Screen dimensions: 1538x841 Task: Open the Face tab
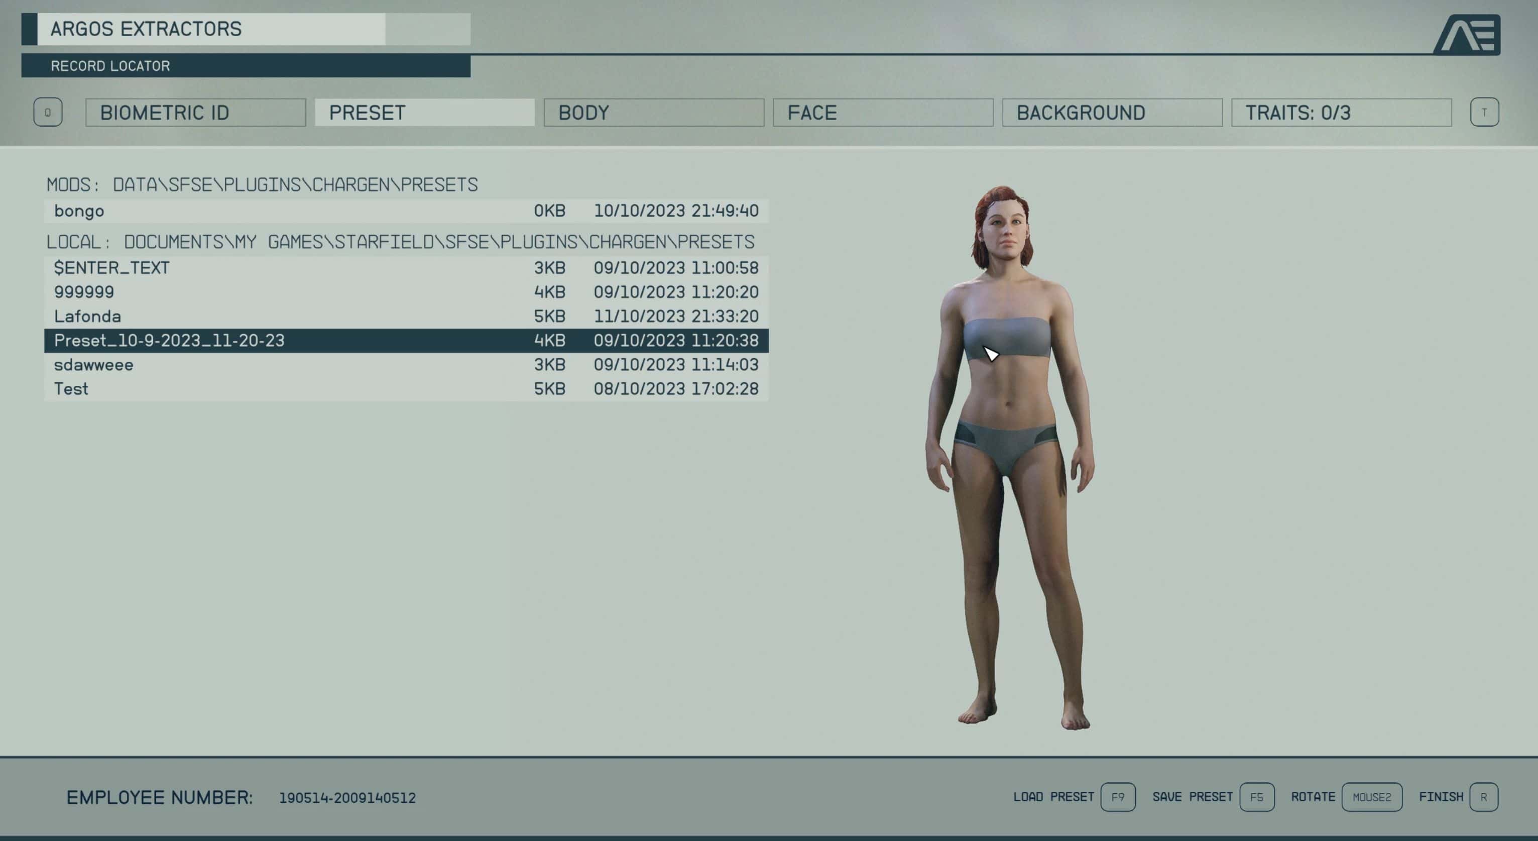882,113
